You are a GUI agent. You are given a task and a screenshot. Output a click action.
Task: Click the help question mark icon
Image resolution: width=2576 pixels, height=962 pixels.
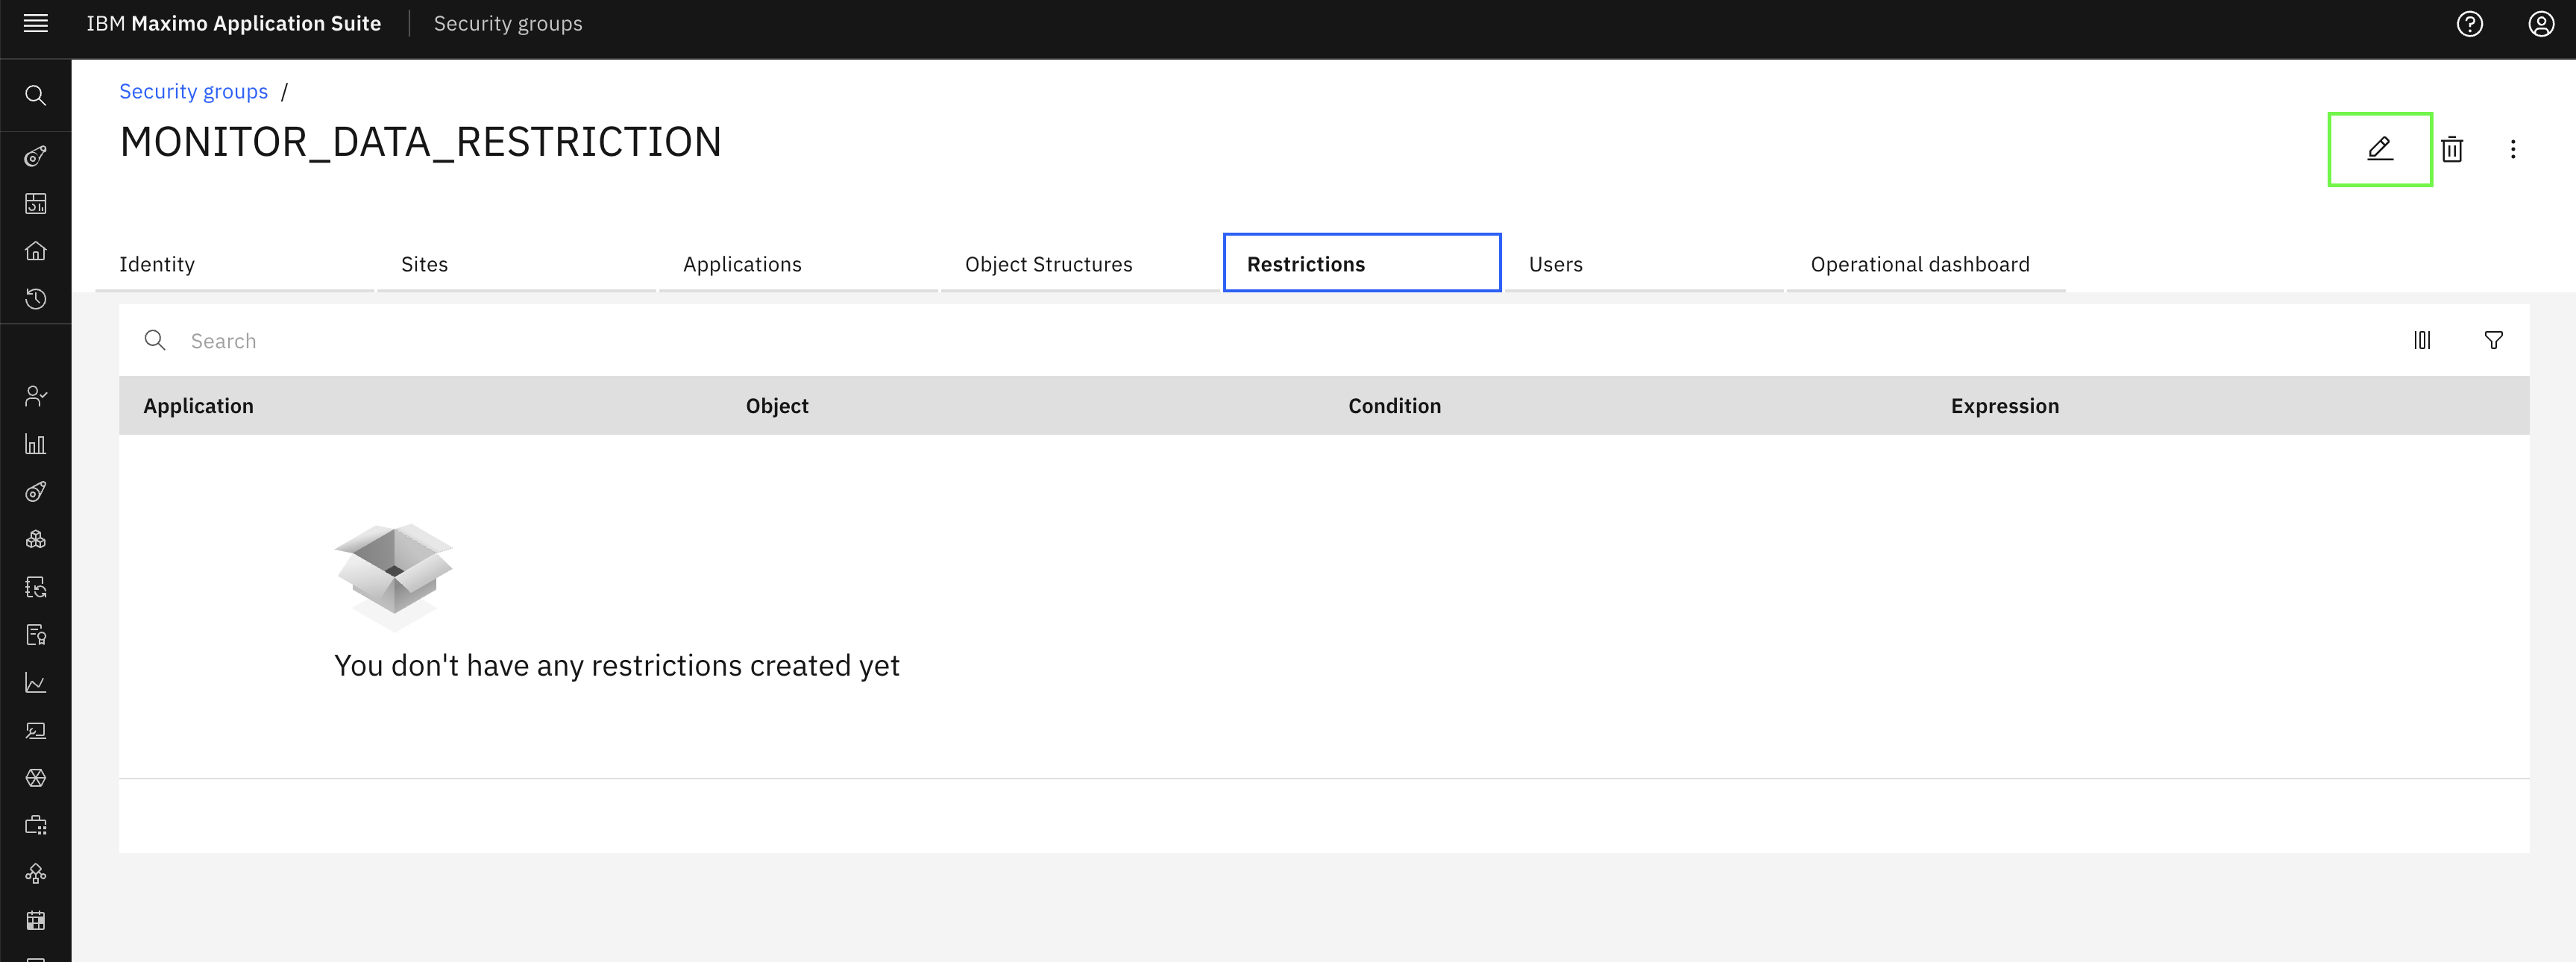tap(2469, 24)
